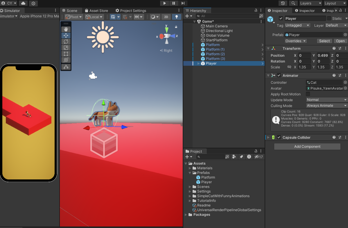
Task: Select the Move tool in scene toolbar
Action: 66,35
